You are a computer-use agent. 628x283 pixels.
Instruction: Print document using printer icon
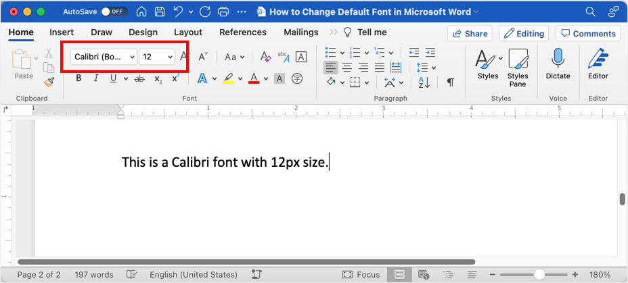pos(224,11)
